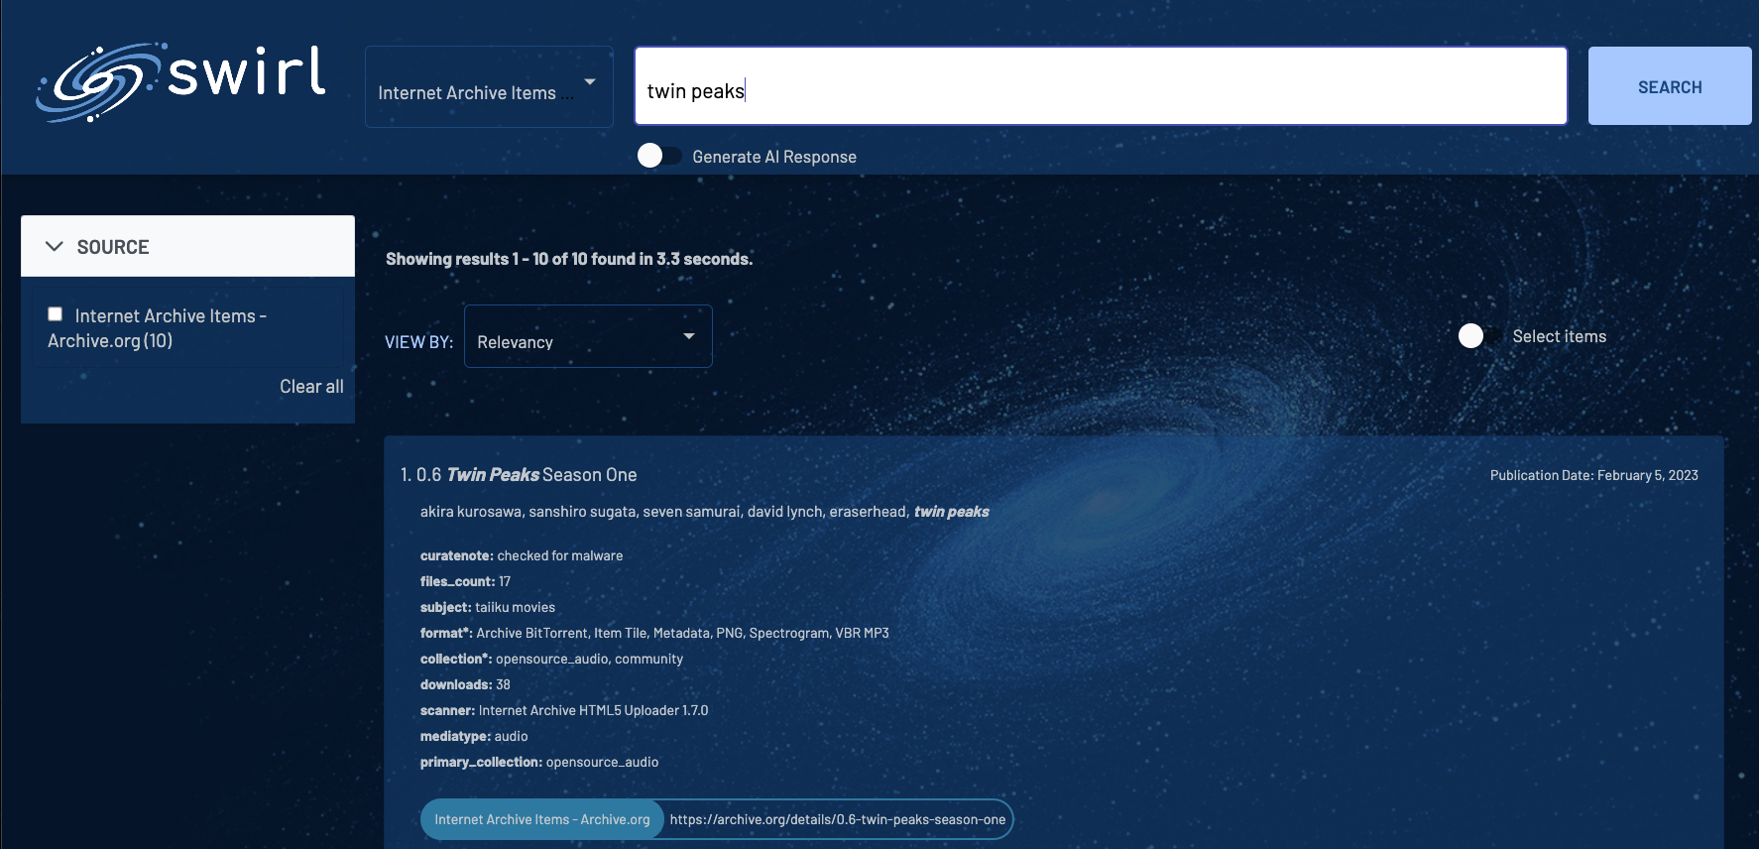Click the 'subject: taiiku movies' line
Viewport: 1759px width, 849px height.
488,607
